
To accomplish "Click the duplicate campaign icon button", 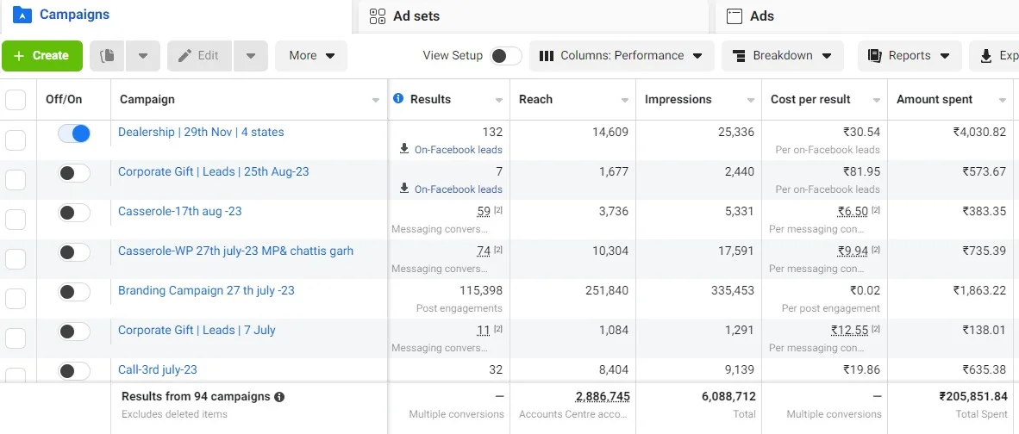I will [107, 56].
